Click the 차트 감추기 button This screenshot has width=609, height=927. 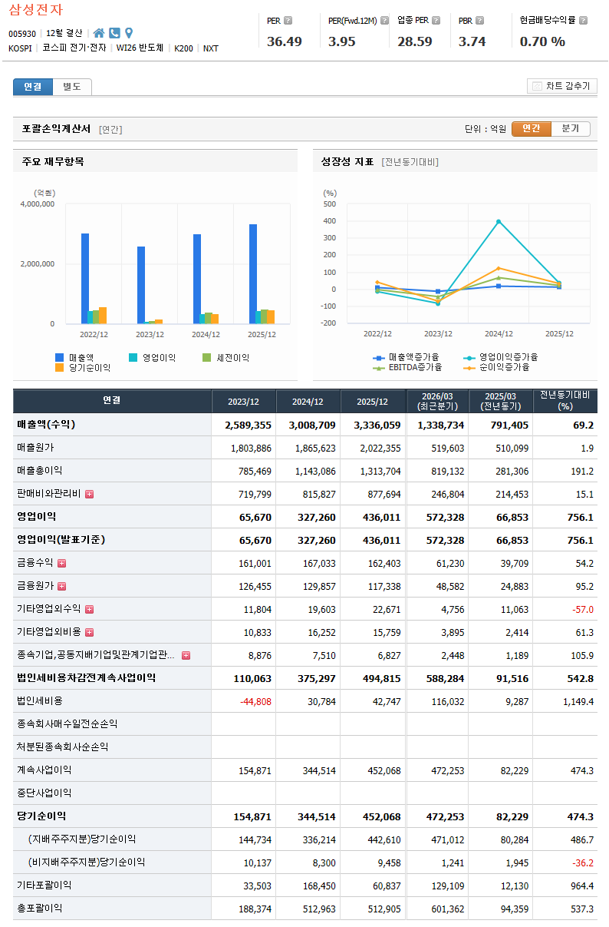[x=562, y=86]
